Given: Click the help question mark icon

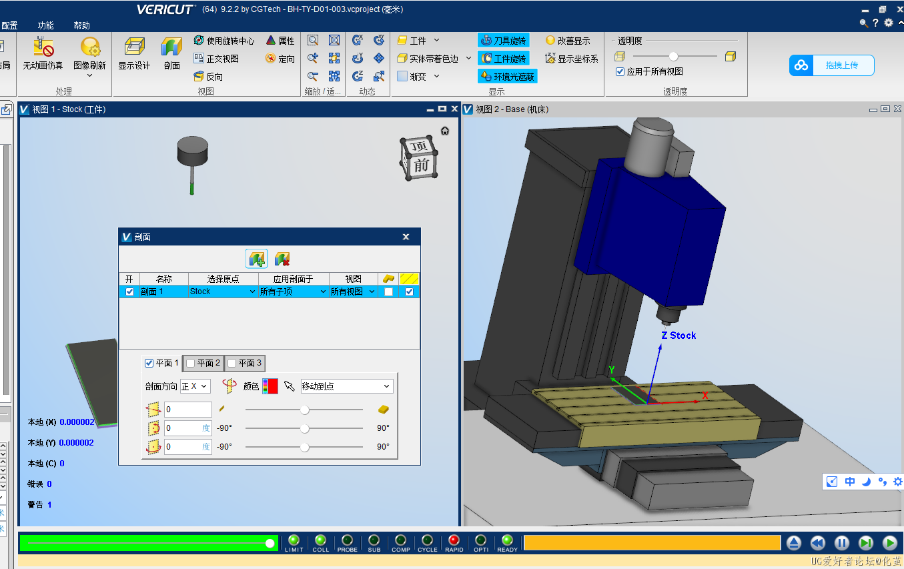Looking at the screenshot, I should coord(876,23).
